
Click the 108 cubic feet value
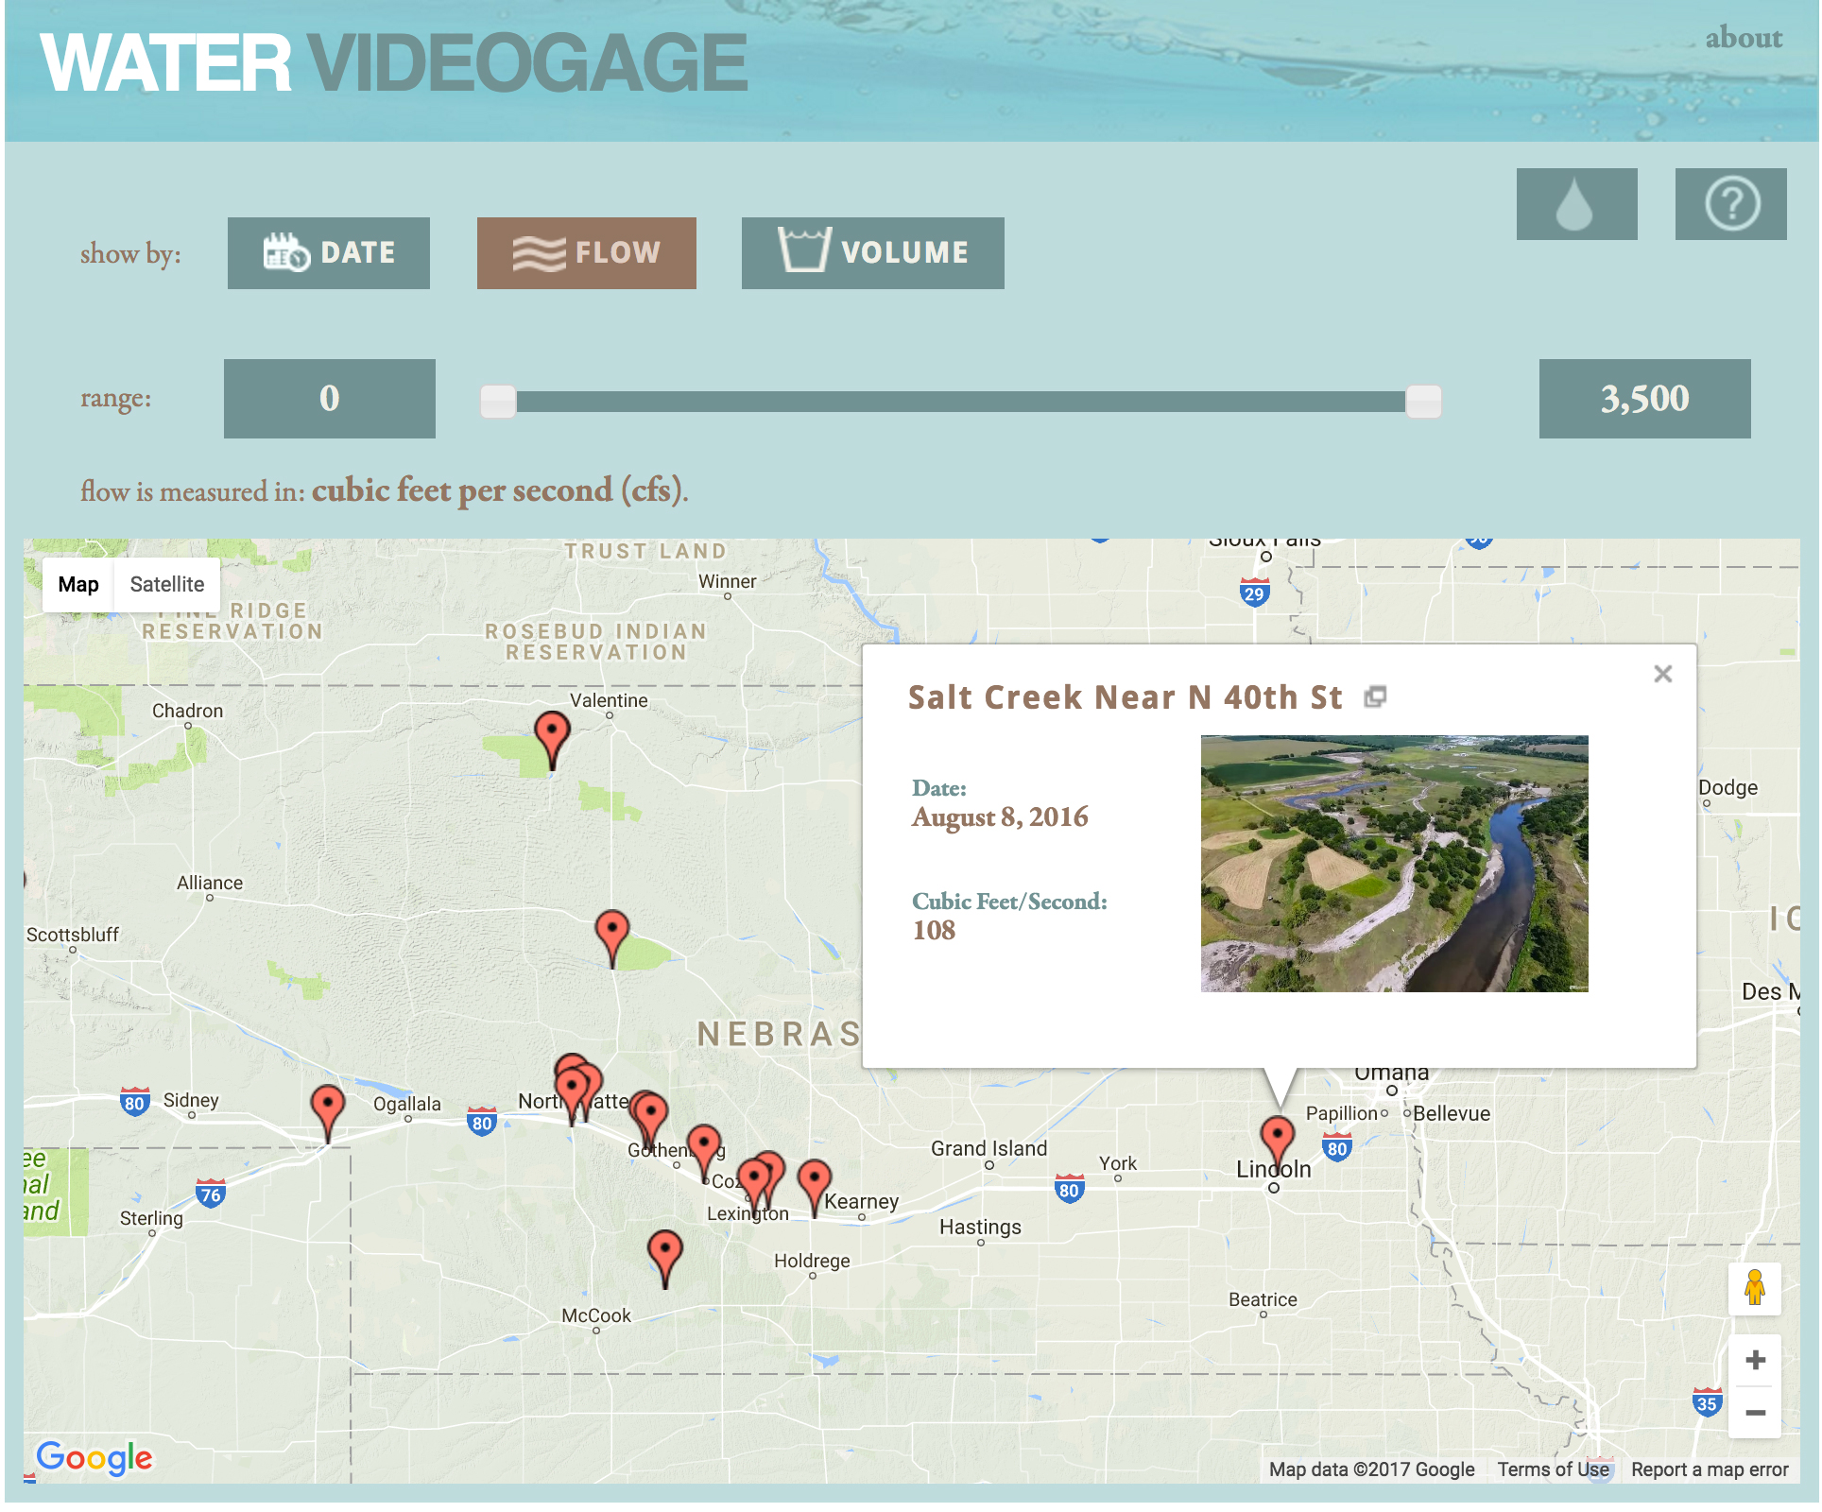coord(934,931)
